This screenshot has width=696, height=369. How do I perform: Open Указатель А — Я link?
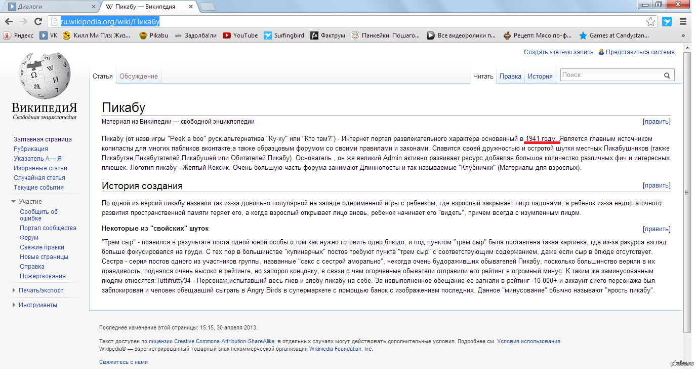tap(37, 159)
